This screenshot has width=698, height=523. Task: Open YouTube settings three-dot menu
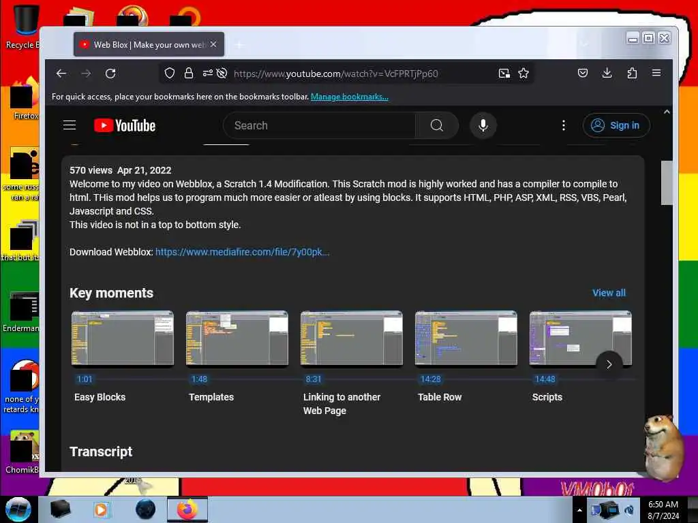pos(564,125)
